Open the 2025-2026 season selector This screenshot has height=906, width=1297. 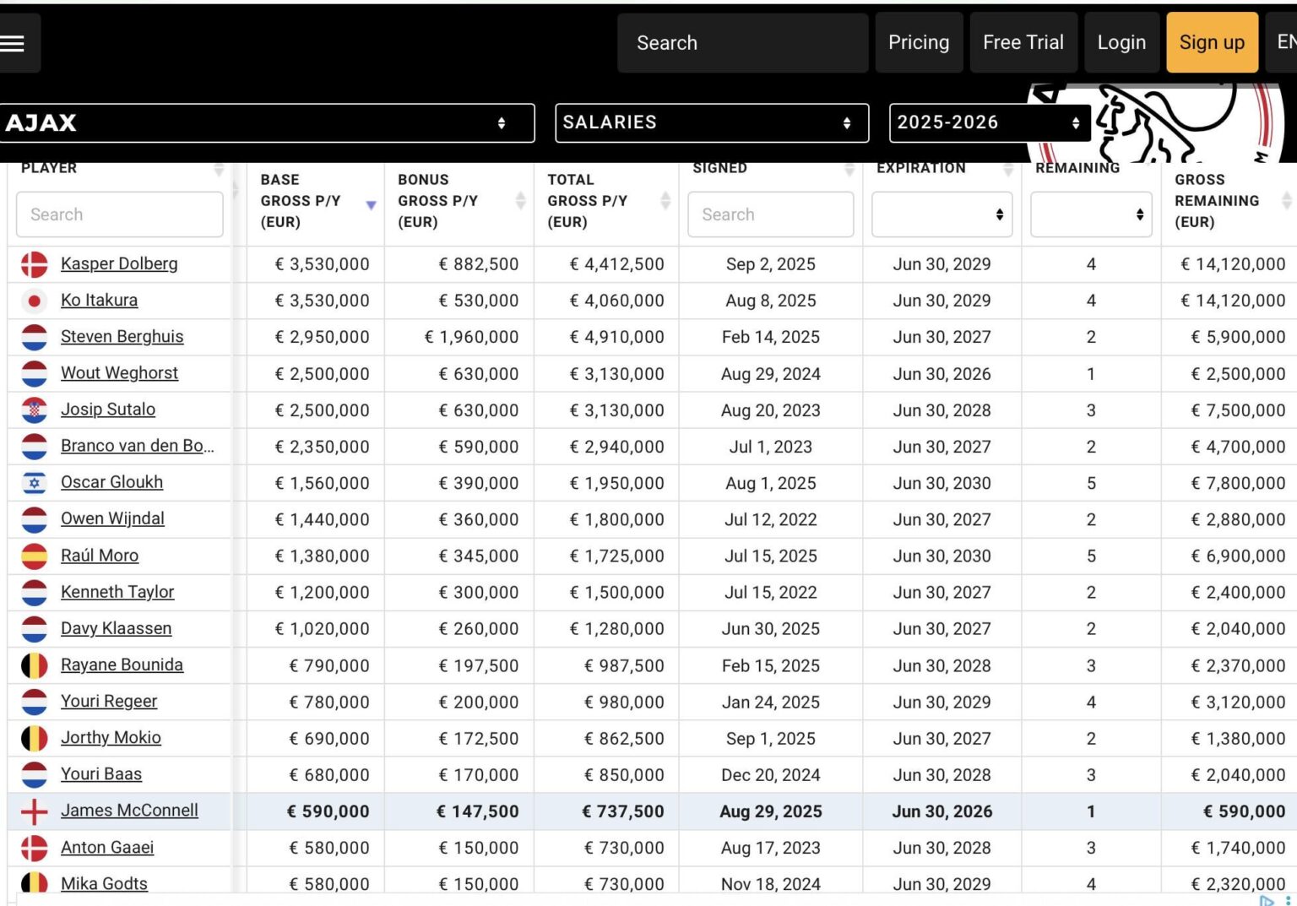(989, 122)
